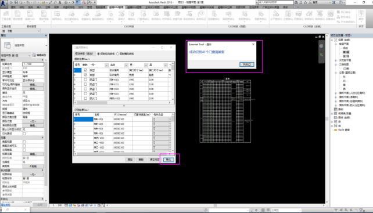Switch to the 建筑 ribbon tab
The image size is (373, 213).
13,8
